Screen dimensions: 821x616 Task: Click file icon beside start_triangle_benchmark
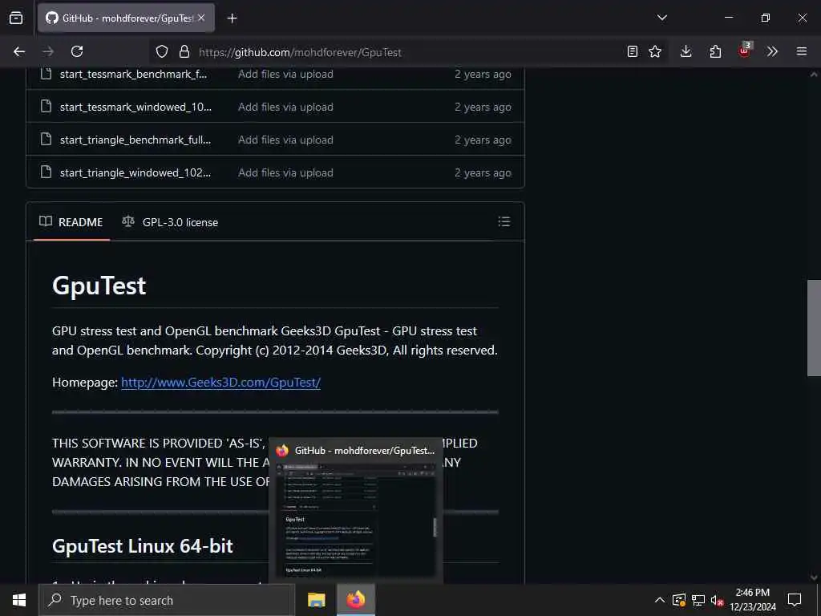point(46,140)
